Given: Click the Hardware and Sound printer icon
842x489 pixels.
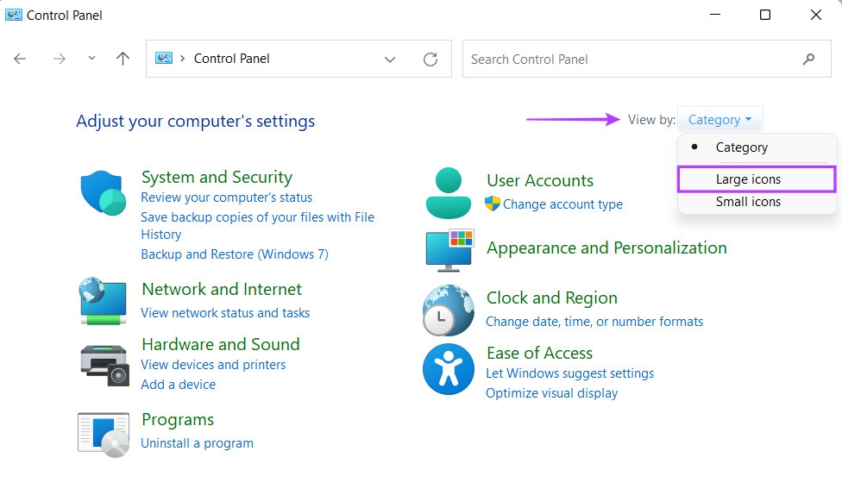Looking at the screenshot, I should 104,365.
